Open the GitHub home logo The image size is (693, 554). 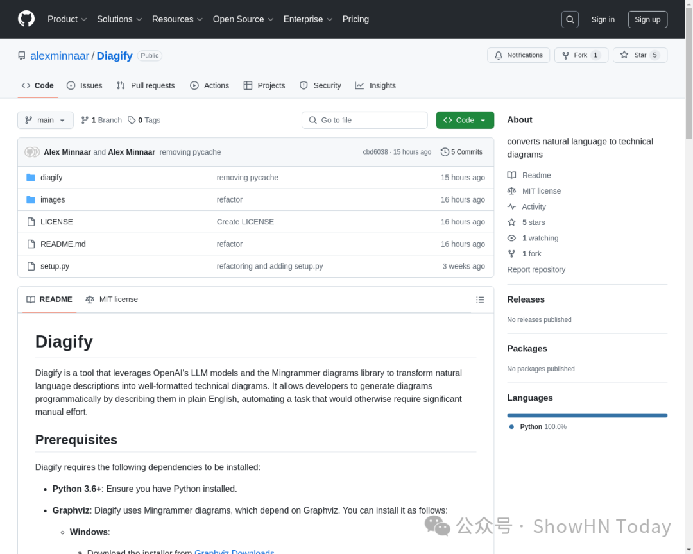(x=26, y=19)
